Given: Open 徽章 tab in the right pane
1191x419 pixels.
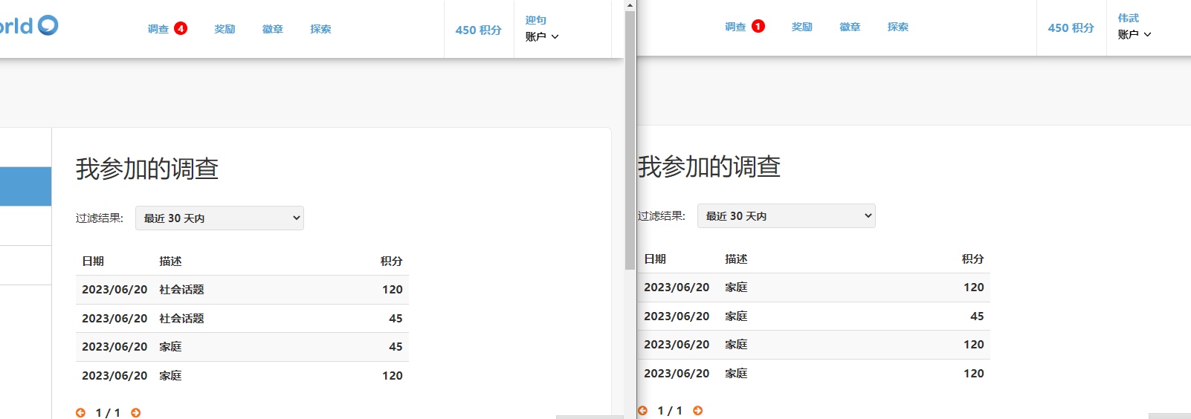Looking at the screenshot, I should click(850, 27).
